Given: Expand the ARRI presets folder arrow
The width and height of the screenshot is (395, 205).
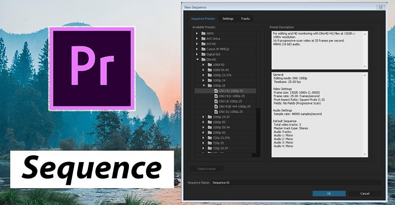Looking at the screenshot, I should point(197,33).
